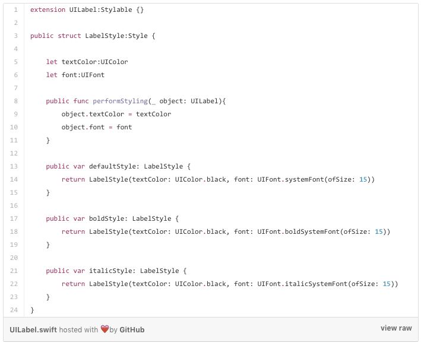Select line number 21
The height and width of the screenshot is (346, 421).
pyautogui.click(x=14, y=271)
